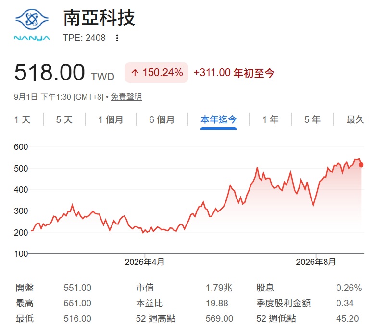
Task: Click the 季度股利金額 label
Action: point(283,304)
